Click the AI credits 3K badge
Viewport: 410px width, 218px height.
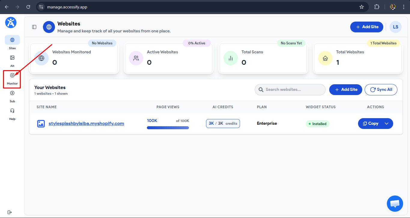(x=223, y=123)
